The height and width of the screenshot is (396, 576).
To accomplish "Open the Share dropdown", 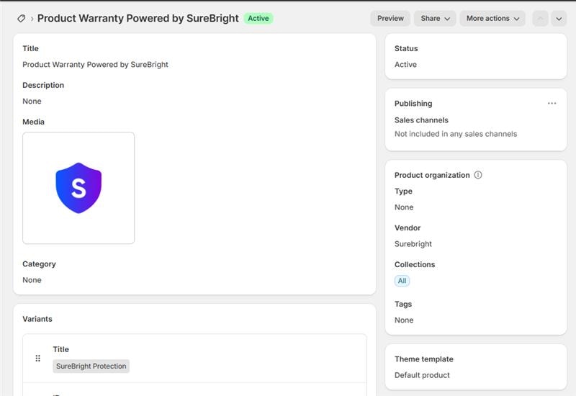I will (435, 19).
